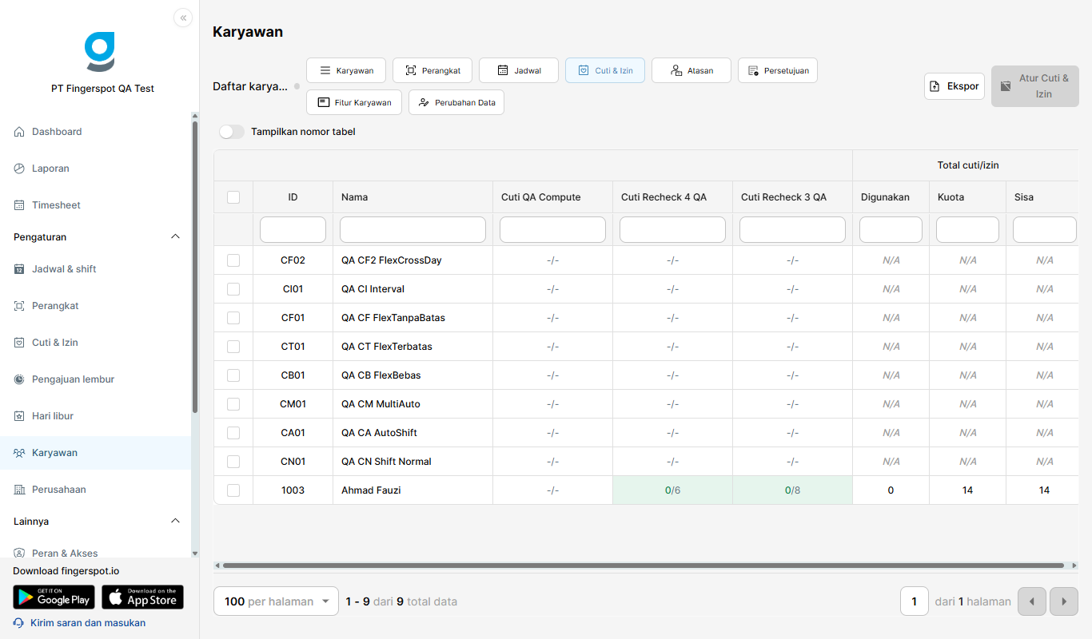The image size is (1092, 639).
Task: Click the Dashboard home icon
Action: pyautogui.click(x=19, y=132)
